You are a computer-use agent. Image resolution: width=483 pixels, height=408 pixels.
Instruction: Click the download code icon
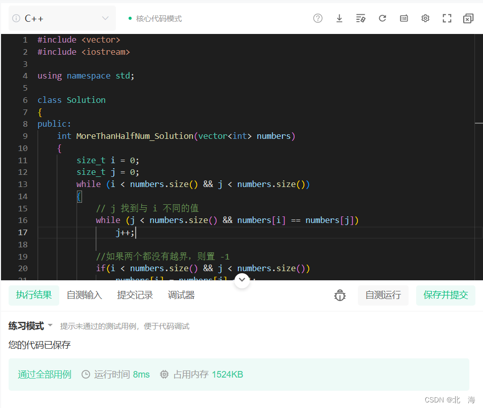(x=339, y=19)
